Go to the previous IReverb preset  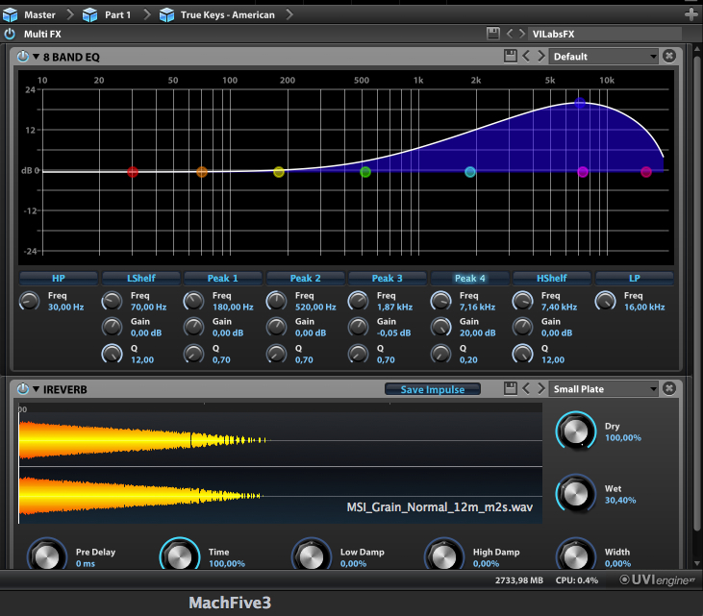click(526, 389)
